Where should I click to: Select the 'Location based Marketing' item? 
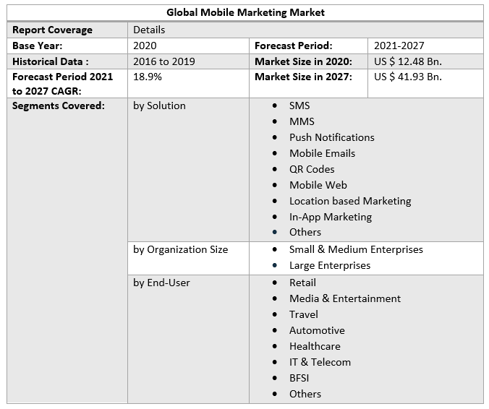[349, 201]
